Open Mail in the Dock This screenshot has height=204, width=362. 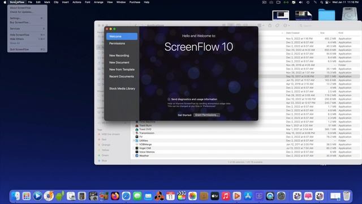click(x=148, y=196)
